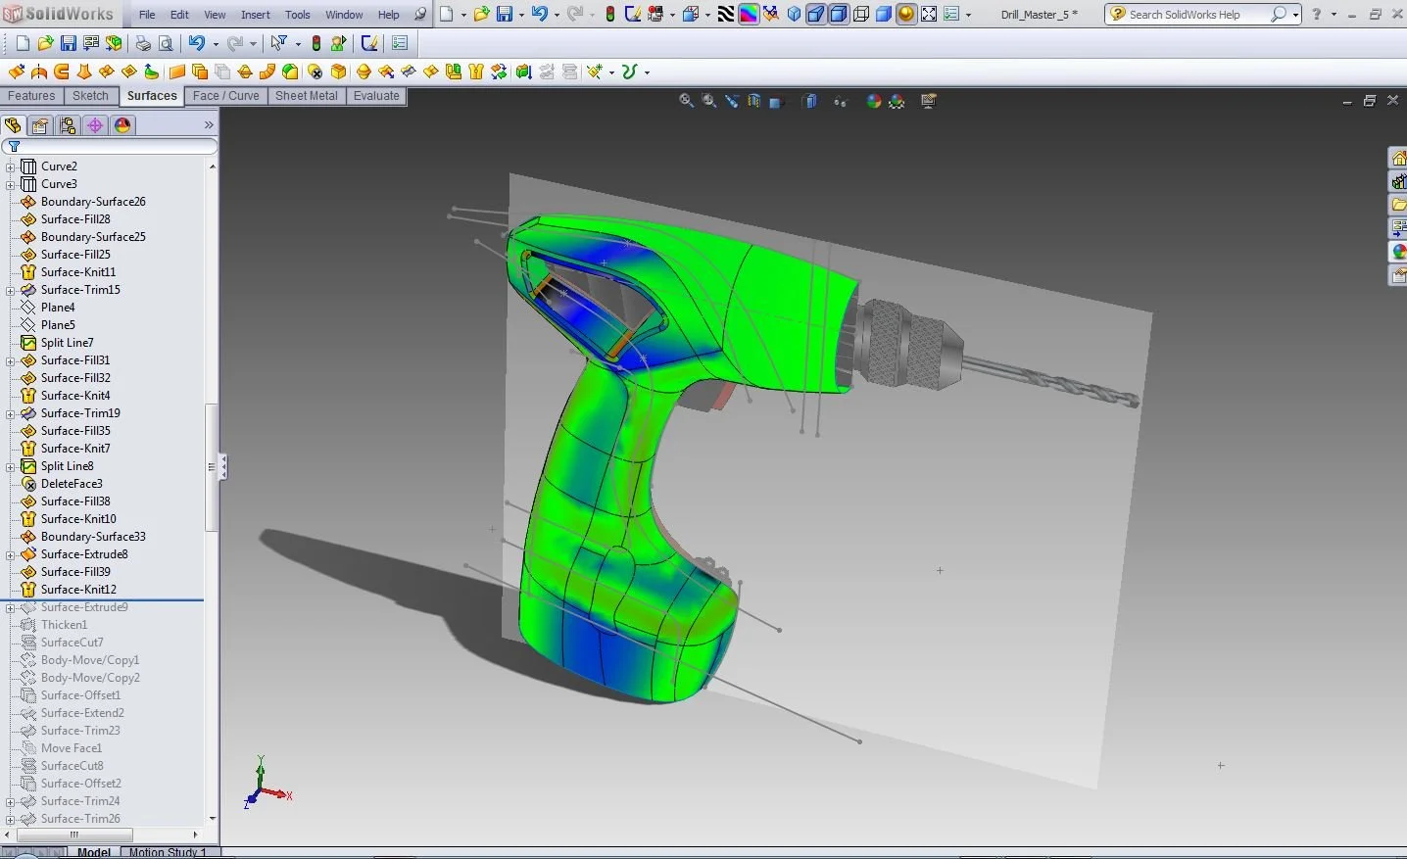The height and width of the screenshot is (859, 1407).
Task: Toggle Zebra Stripes display
Action: tap(726, 15)
